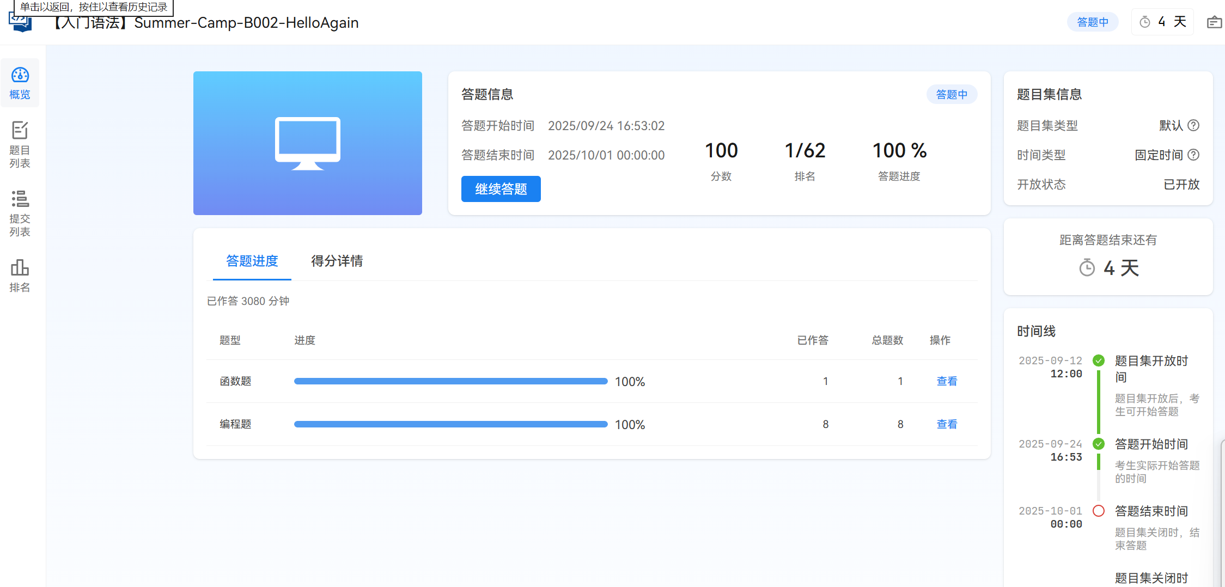Click the 2025-09-24 timeline date
The width and height of the screenshot is (1225, 587).
pyautogui.click(x=1050, y=444)
